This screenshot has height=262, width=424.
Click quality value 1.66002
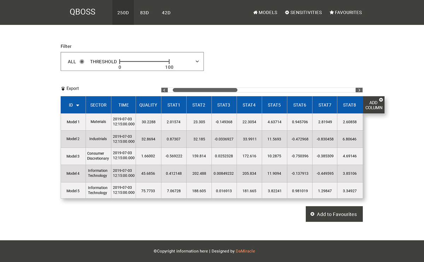pyautogui.click(x=148, y=156)
